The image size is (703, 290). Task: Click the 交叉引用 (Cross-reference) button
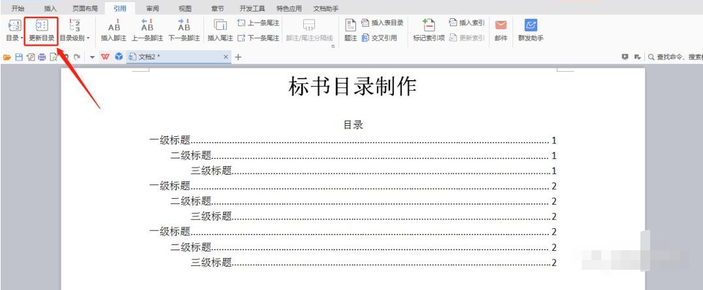(380, 38)
